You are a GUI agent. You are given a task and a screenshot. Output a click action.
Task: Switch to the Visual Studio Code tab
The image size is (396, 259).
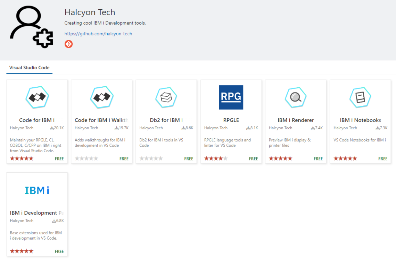coord(29,68)
